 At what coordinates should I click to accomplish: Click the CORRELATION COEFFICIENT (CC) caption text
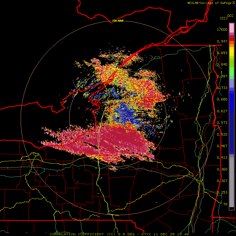click(x=83, y=234)
